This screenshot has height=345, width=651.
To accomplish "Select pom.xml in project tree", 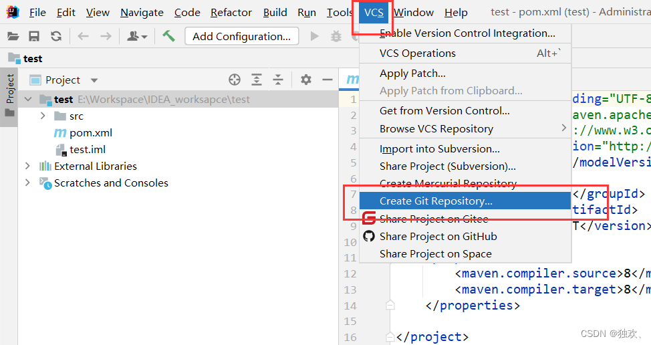I will point(83,133).
